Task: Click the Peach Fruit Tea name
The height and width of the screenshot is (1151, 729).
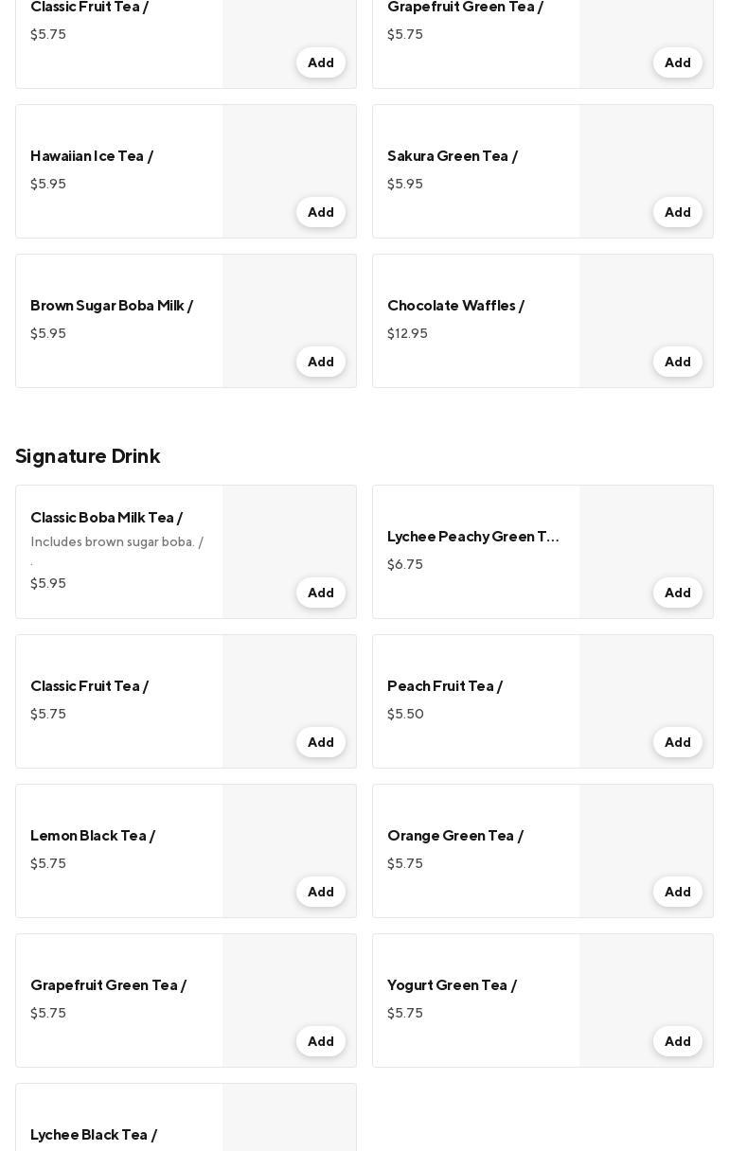Action: (x=444, y=686)
